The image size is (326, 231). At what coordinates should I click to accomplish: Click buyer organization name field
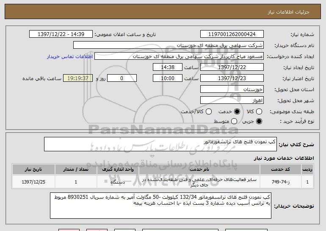click(x=169, y=45)
